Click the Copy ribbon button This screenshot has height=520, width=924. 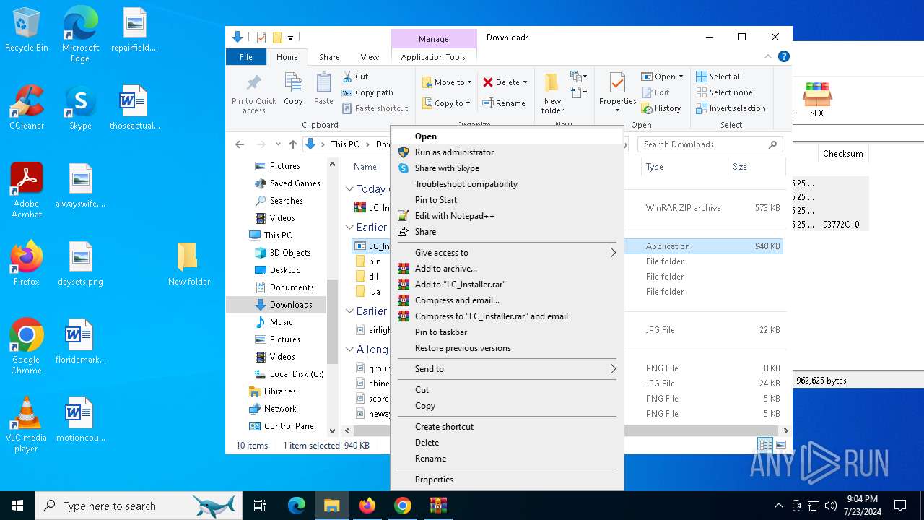click(x=293, y=90)
